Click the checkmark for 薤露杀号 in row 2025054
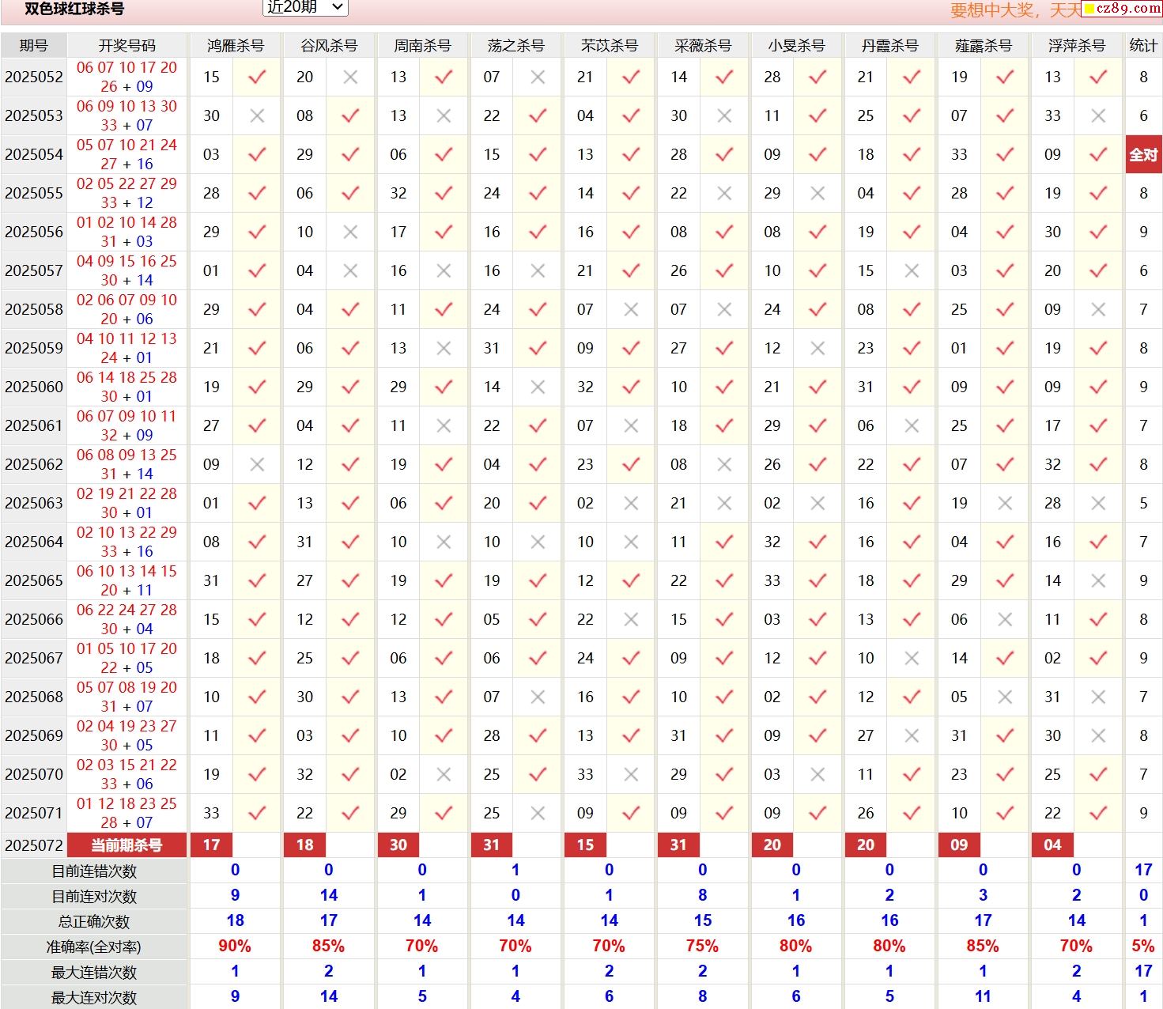The width and height of the screenshot is (1163, 1009). (x=1005, y=154)
